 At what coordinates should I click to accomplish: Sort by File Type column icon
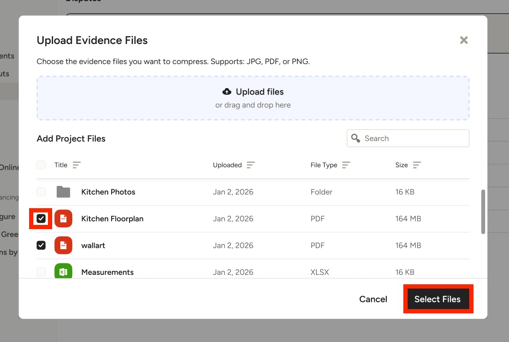click(x=346, y=165)
